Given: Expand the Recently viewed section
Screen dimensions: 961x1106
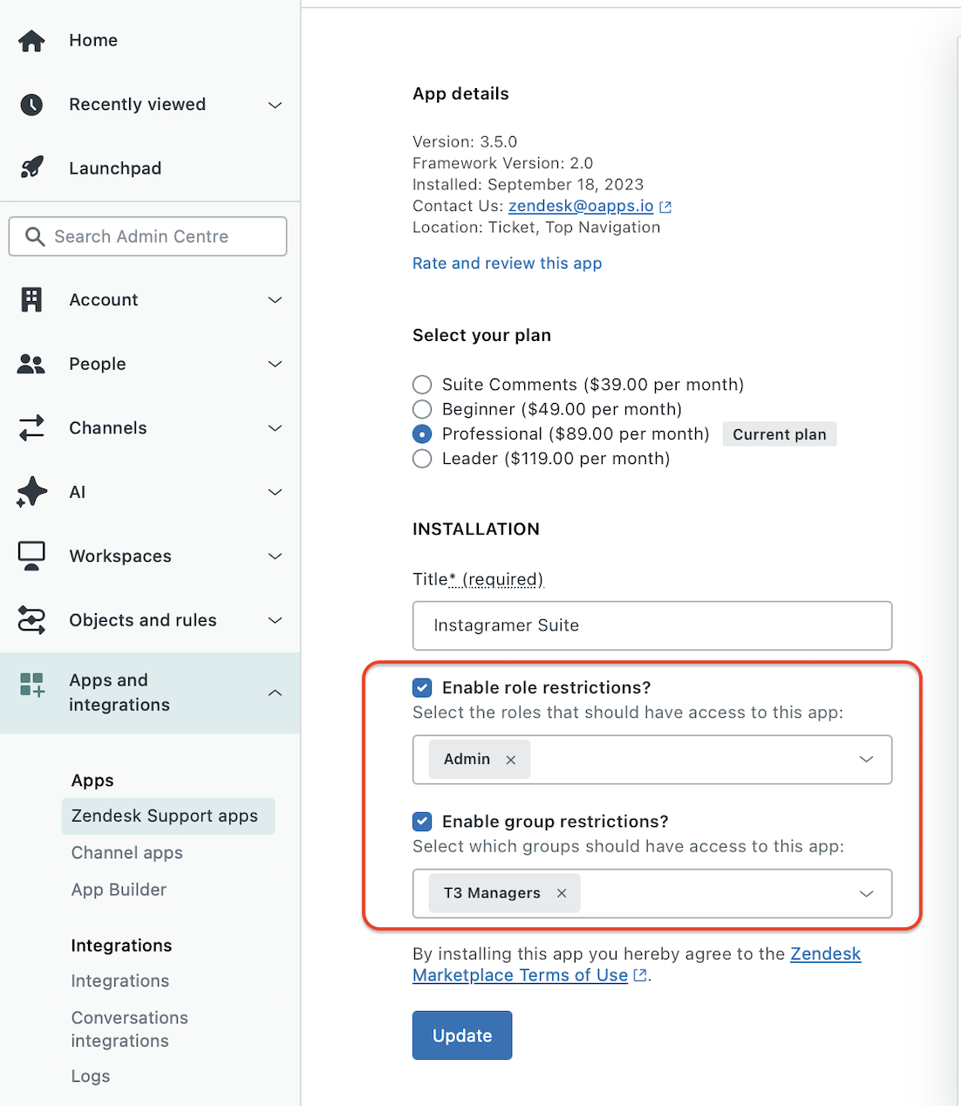Looking at the screenshot, I should [x=275, y=105].
